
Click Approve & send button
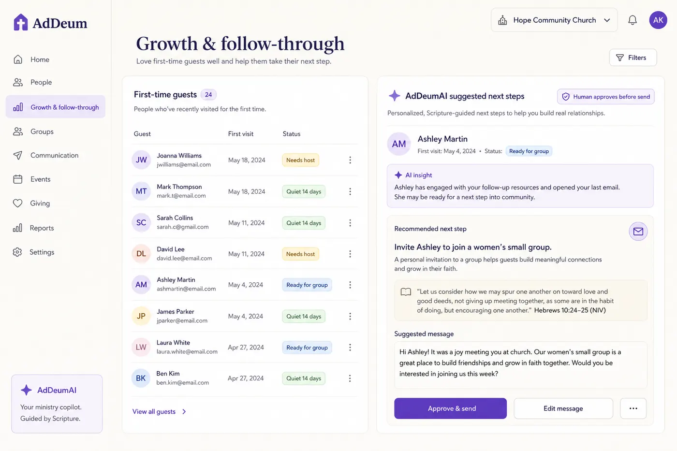click(x=450, y=408)
